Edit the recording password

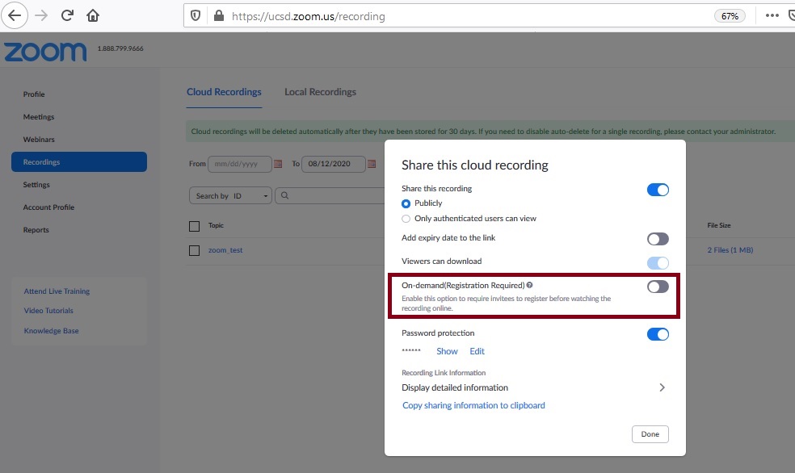click(477, 351)
